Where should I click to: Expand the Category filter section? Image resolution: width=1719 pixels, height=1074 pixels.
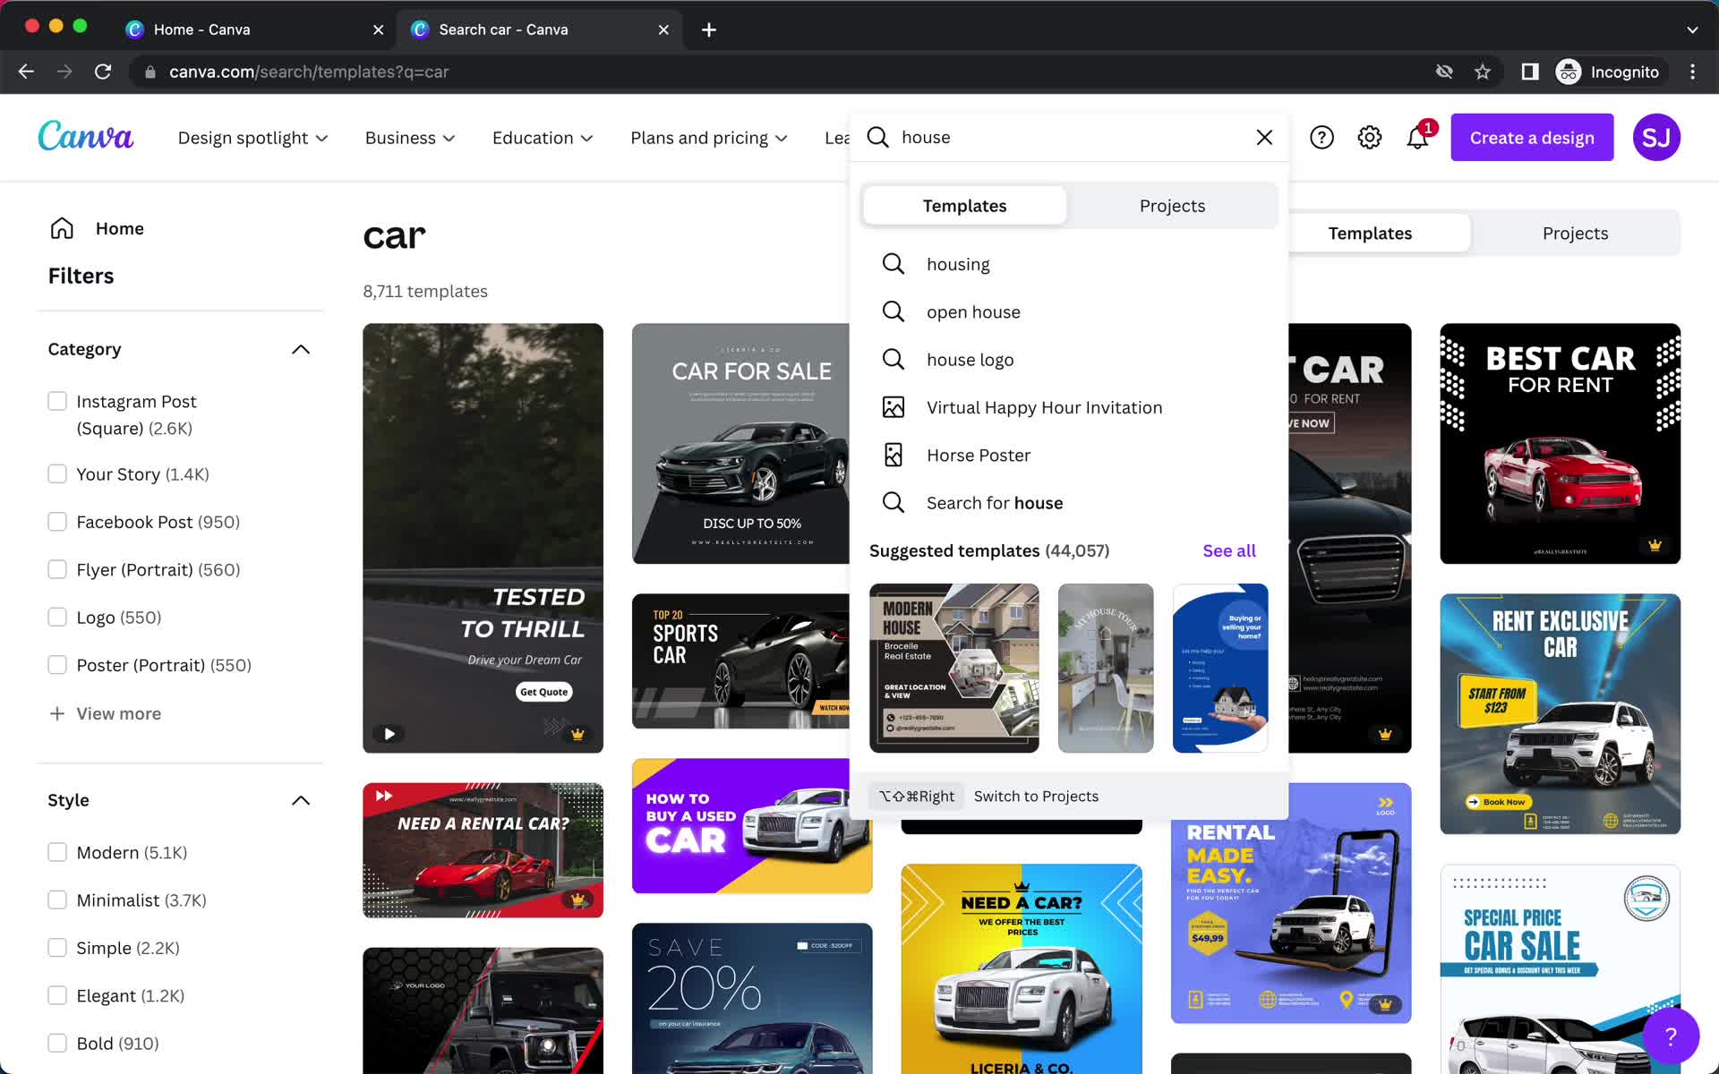coord(300,347)
